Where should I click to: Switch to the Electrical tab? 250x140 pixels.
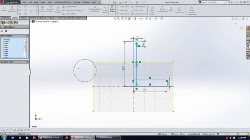click(42, 18)
